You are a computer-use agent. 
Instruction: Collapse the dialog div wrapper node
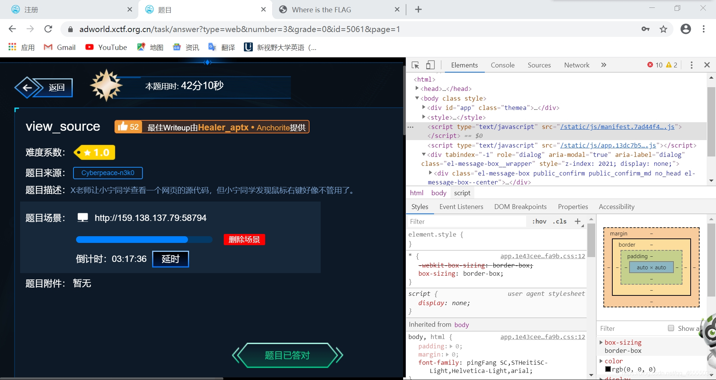[x=424, y=154]
